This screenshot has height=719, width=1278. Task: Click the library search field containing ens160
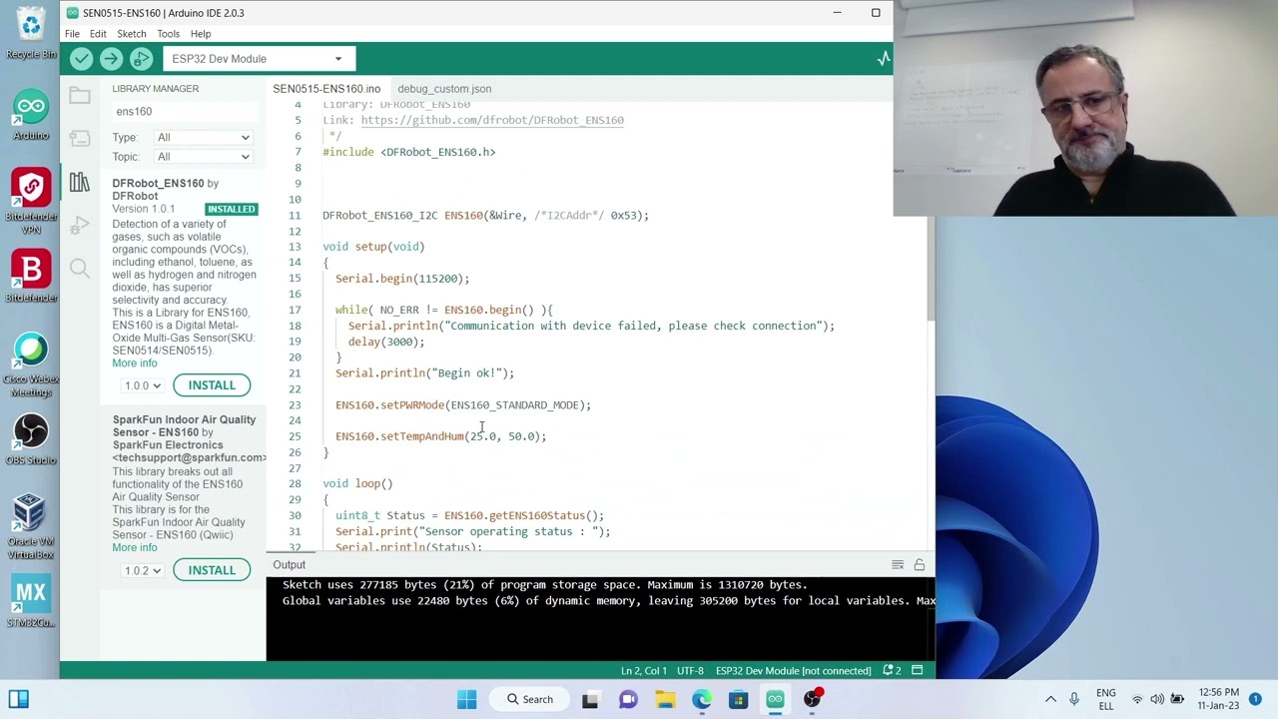(x=183, y=112)
